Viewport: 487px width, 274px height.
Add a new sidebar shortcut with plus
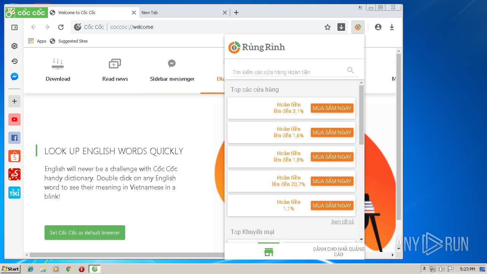point(14,101)
